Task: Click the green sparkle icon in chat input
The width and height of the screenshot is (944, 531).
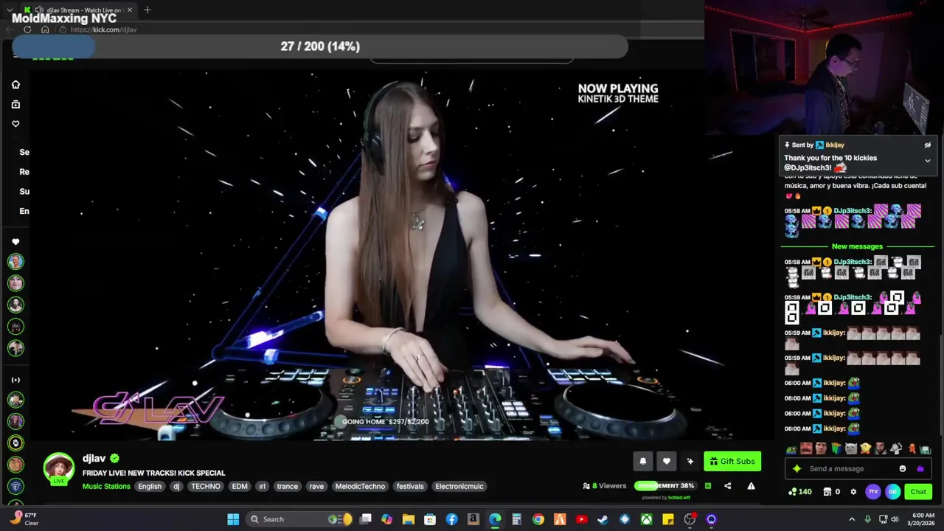Action: pos(796,468)
